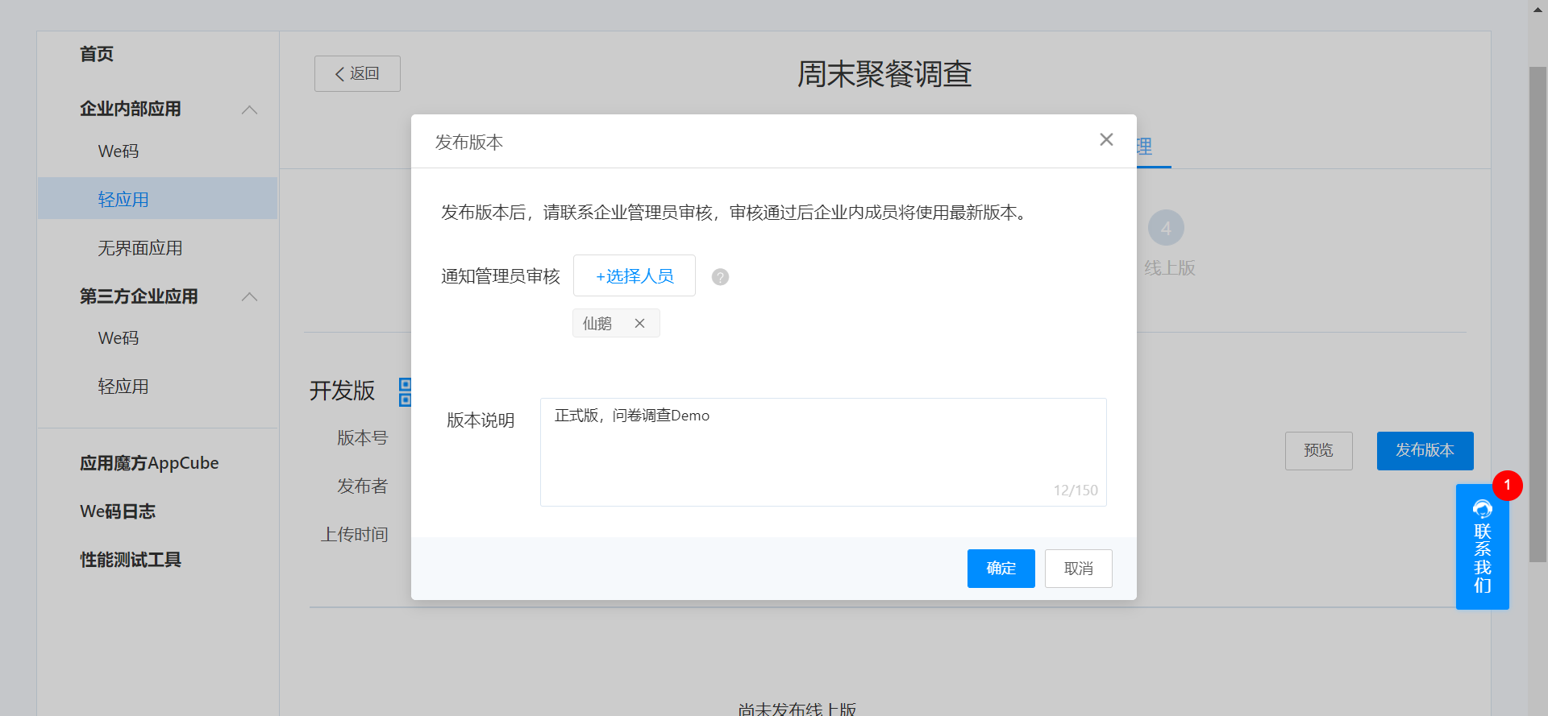
Task: Open We码 under 企业内部应用
Action: point(119,151)
